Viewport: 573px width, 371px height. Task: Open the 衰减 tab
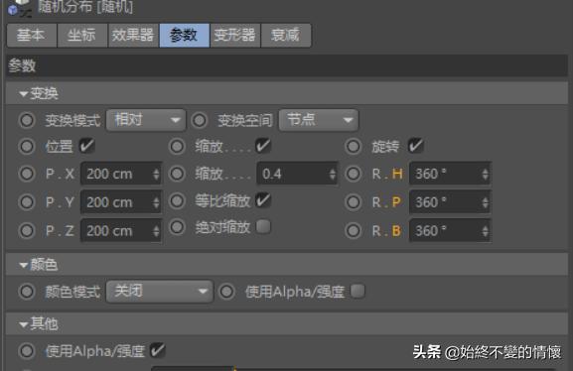[x=286, y=36]
